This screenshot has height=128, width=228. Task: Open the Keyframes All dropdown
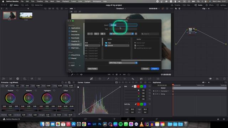point(204,82)
